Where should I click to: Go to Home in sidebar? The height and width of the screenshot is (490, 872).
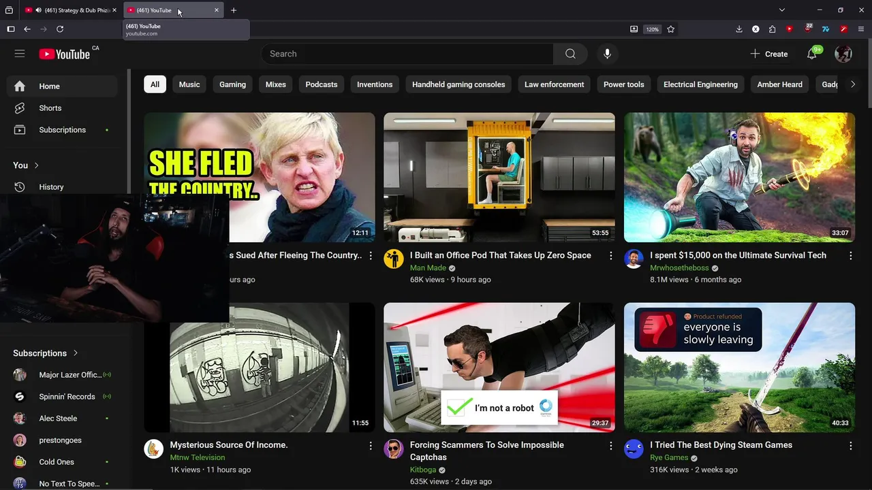(63, 86)
